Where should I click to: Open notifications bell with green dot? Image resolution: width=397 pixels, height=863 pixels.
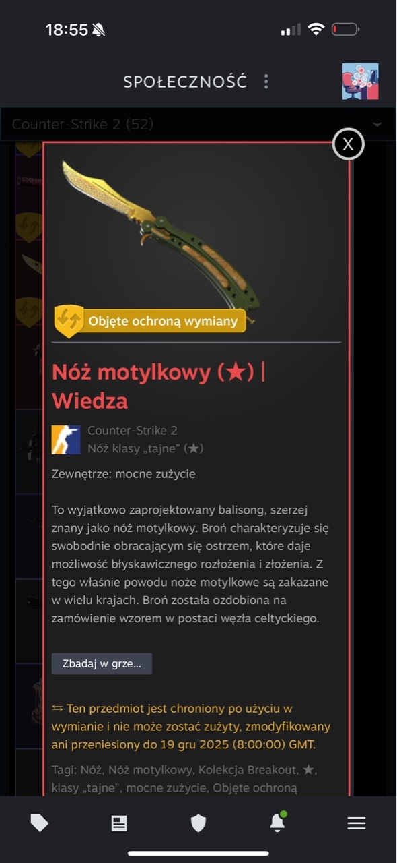pos(277,822)
